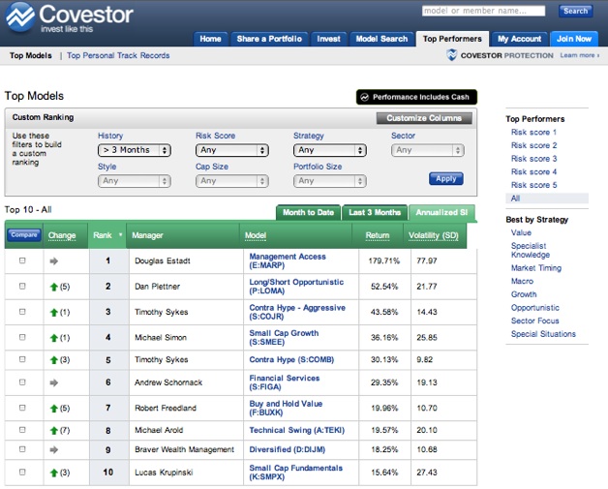The width and height of the screenshot is (608, 489).
Task: Tick the checkbox for Douglas Estadt
Action: tap(22, 260)
